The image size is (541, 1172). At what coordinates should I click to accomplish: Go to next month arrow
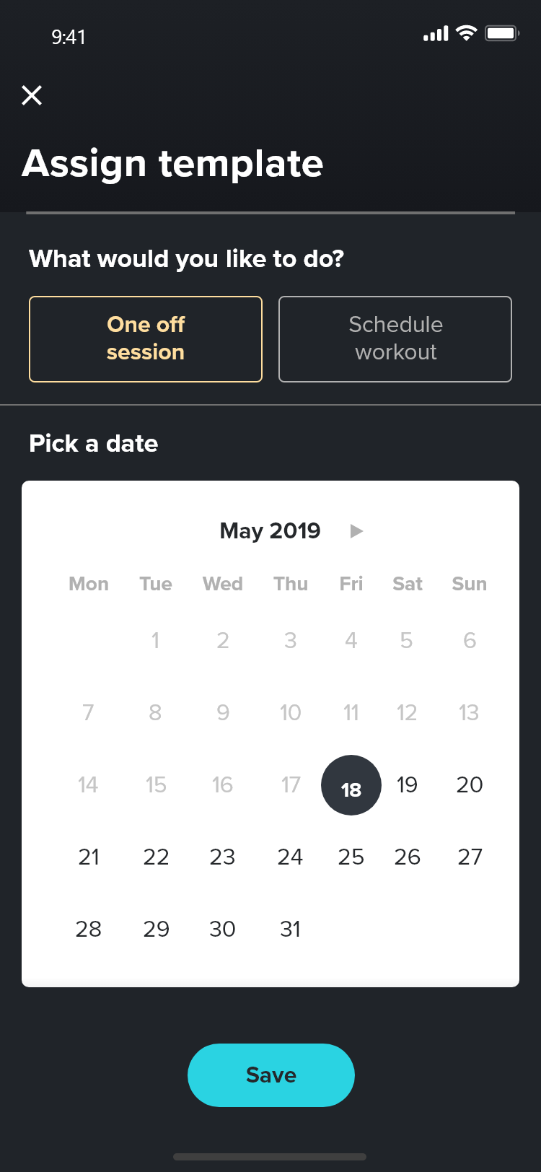356,531
